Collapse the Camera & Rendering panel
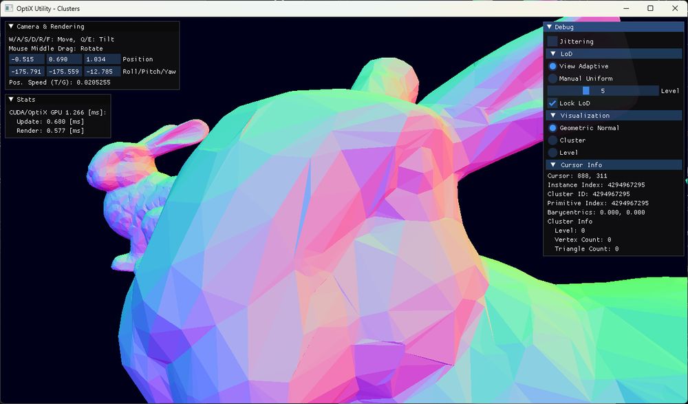Image resolution: width=688 pixels, height=404 pixels. 12,27
